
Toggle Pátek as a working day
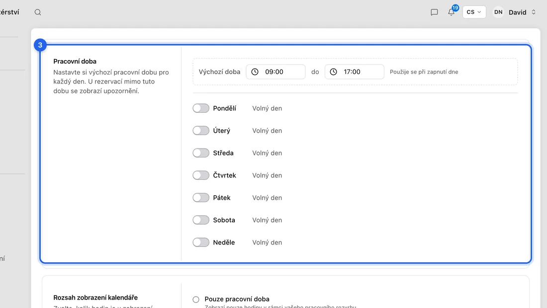(201, 198)
